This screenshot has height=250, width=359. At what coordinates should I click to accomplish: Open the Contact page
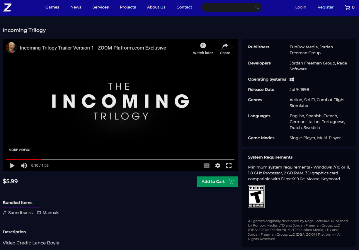184,7
